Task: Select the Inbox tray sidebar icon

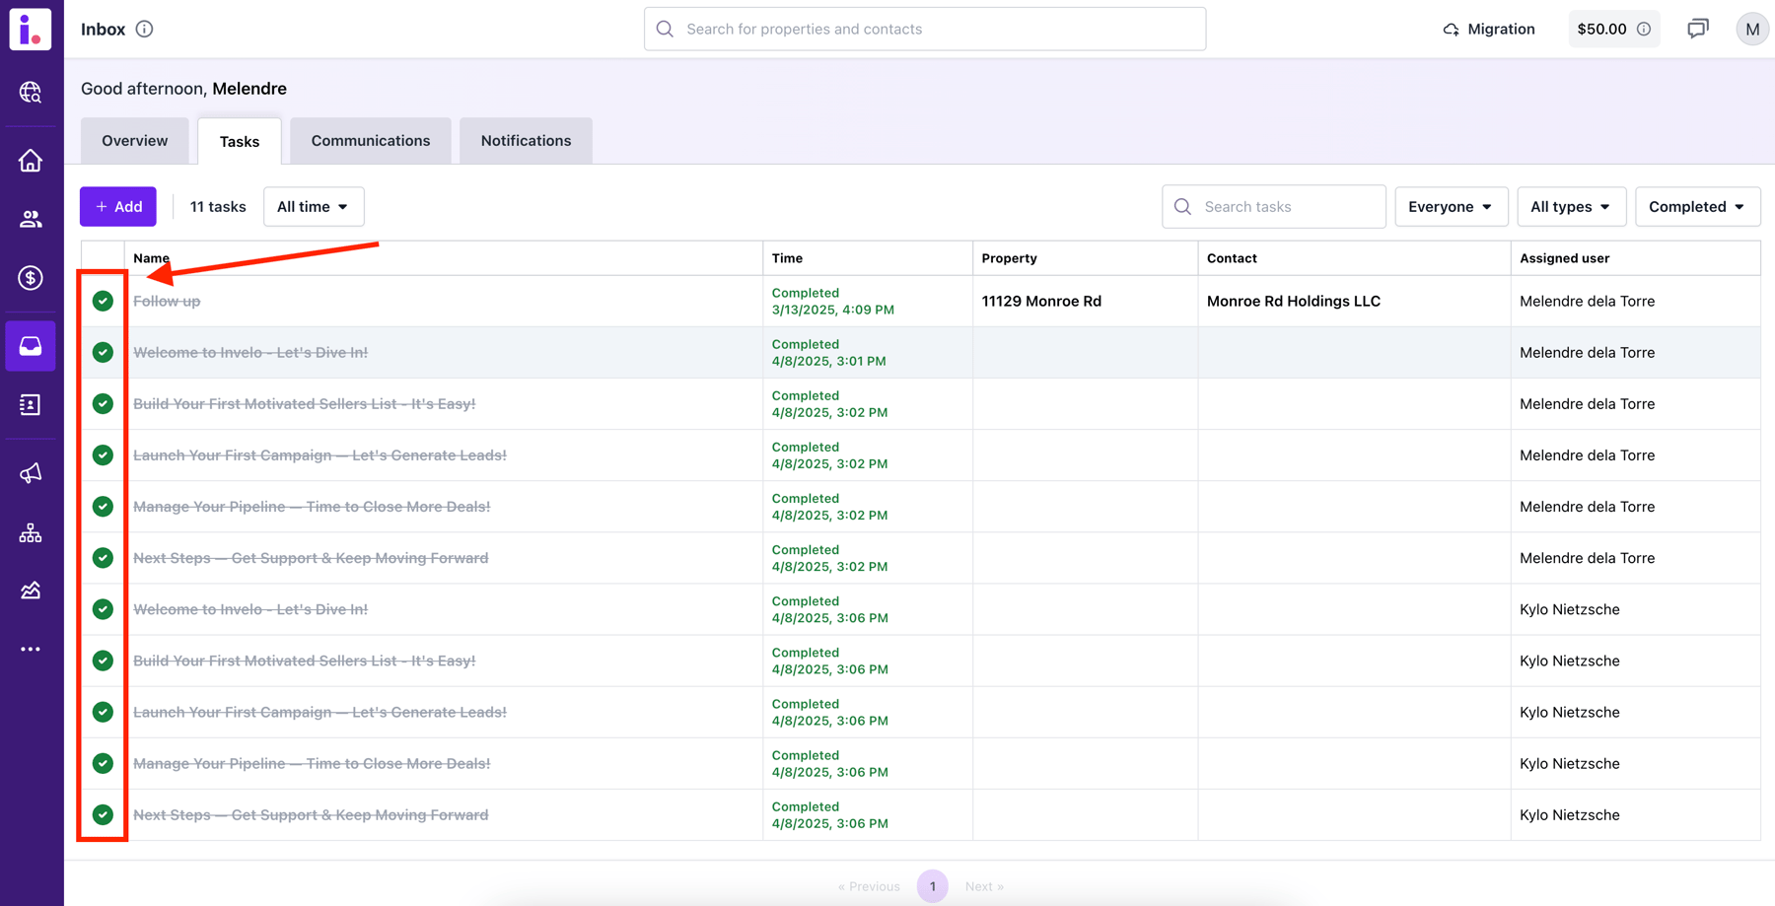Action: click(31, 346)
